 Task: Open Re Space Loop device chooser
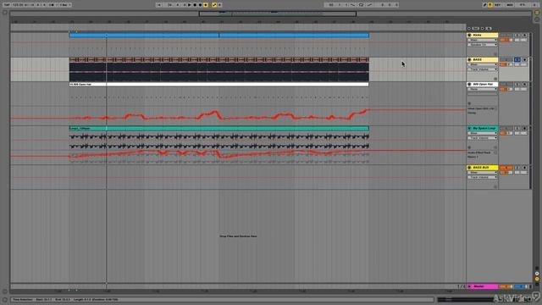[483, 133]
